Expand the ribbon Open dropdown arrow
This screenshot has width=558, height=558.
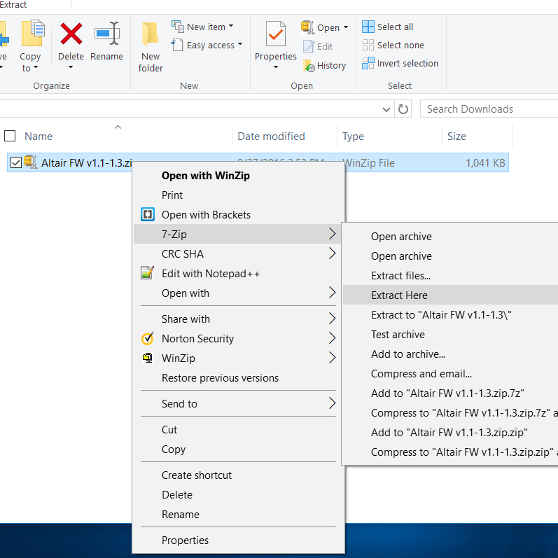[346, 27]
